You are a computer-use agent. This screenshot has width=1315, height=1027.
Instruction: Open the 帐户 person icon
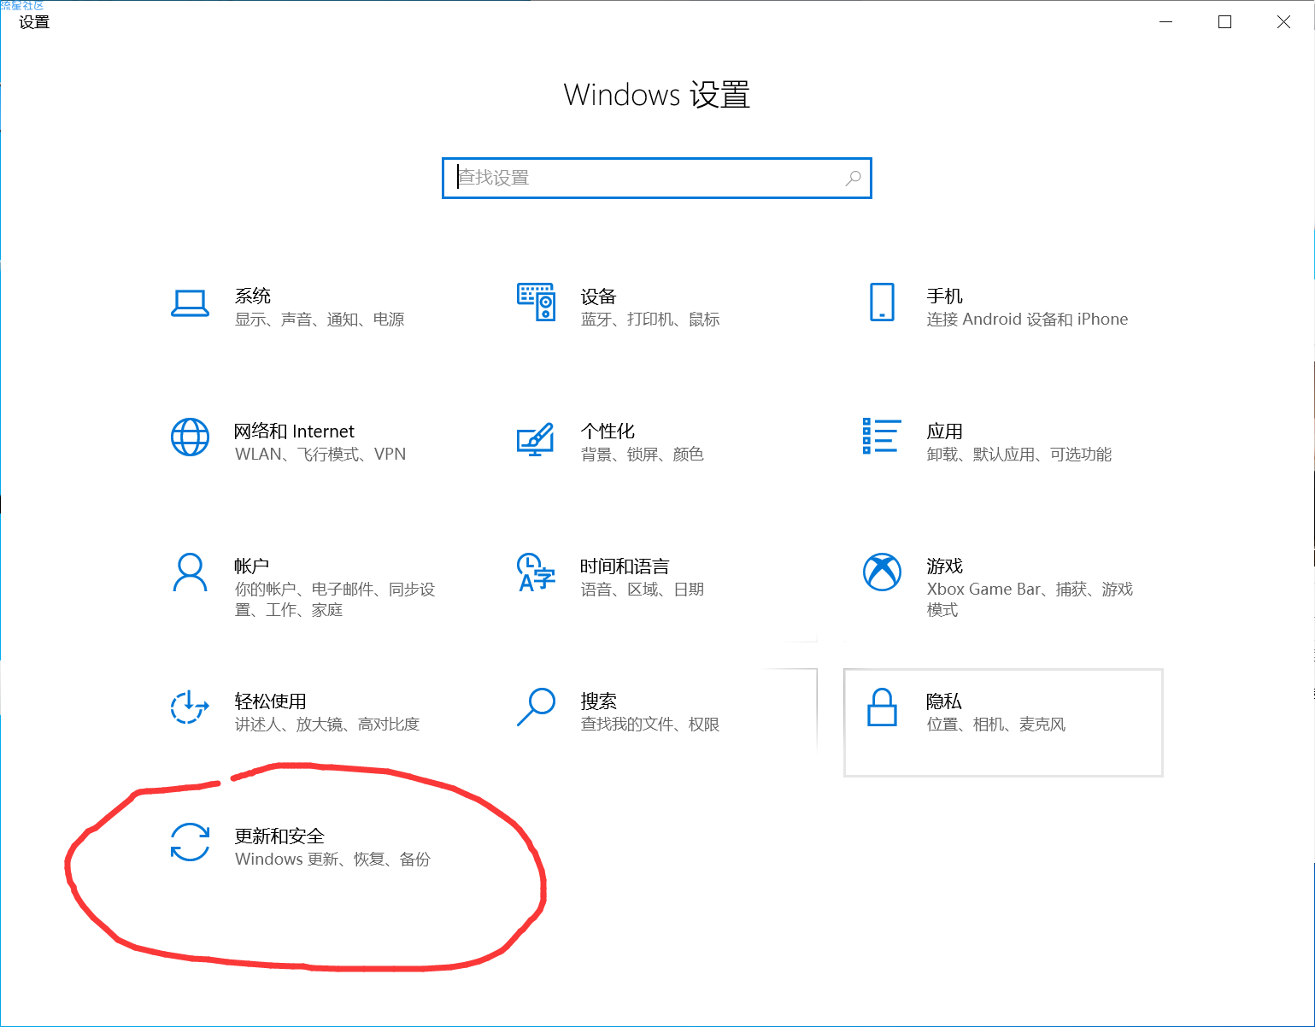coord(190,572)
